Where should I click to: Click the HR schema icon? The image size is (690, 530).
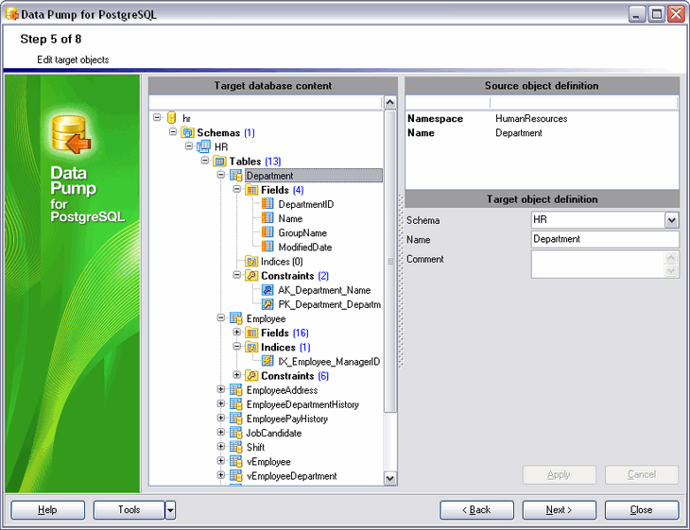pos(204,147)
